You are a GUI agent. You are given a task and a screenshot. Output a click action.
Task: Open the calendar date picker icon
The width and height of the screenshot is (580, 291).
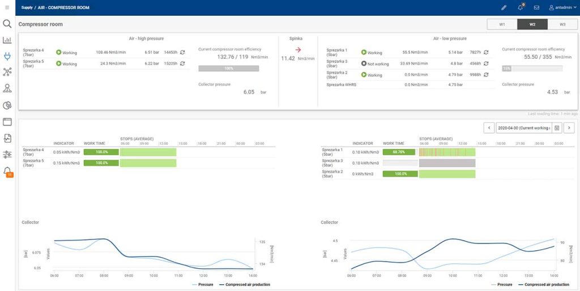tap(557, 128)
